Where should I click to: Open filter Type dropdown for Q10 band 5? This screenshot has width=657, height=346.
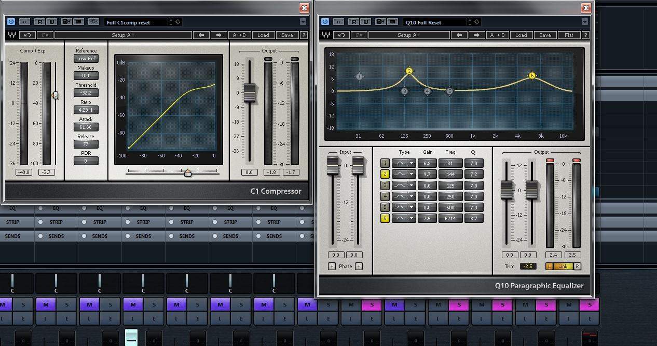point(412,207)
